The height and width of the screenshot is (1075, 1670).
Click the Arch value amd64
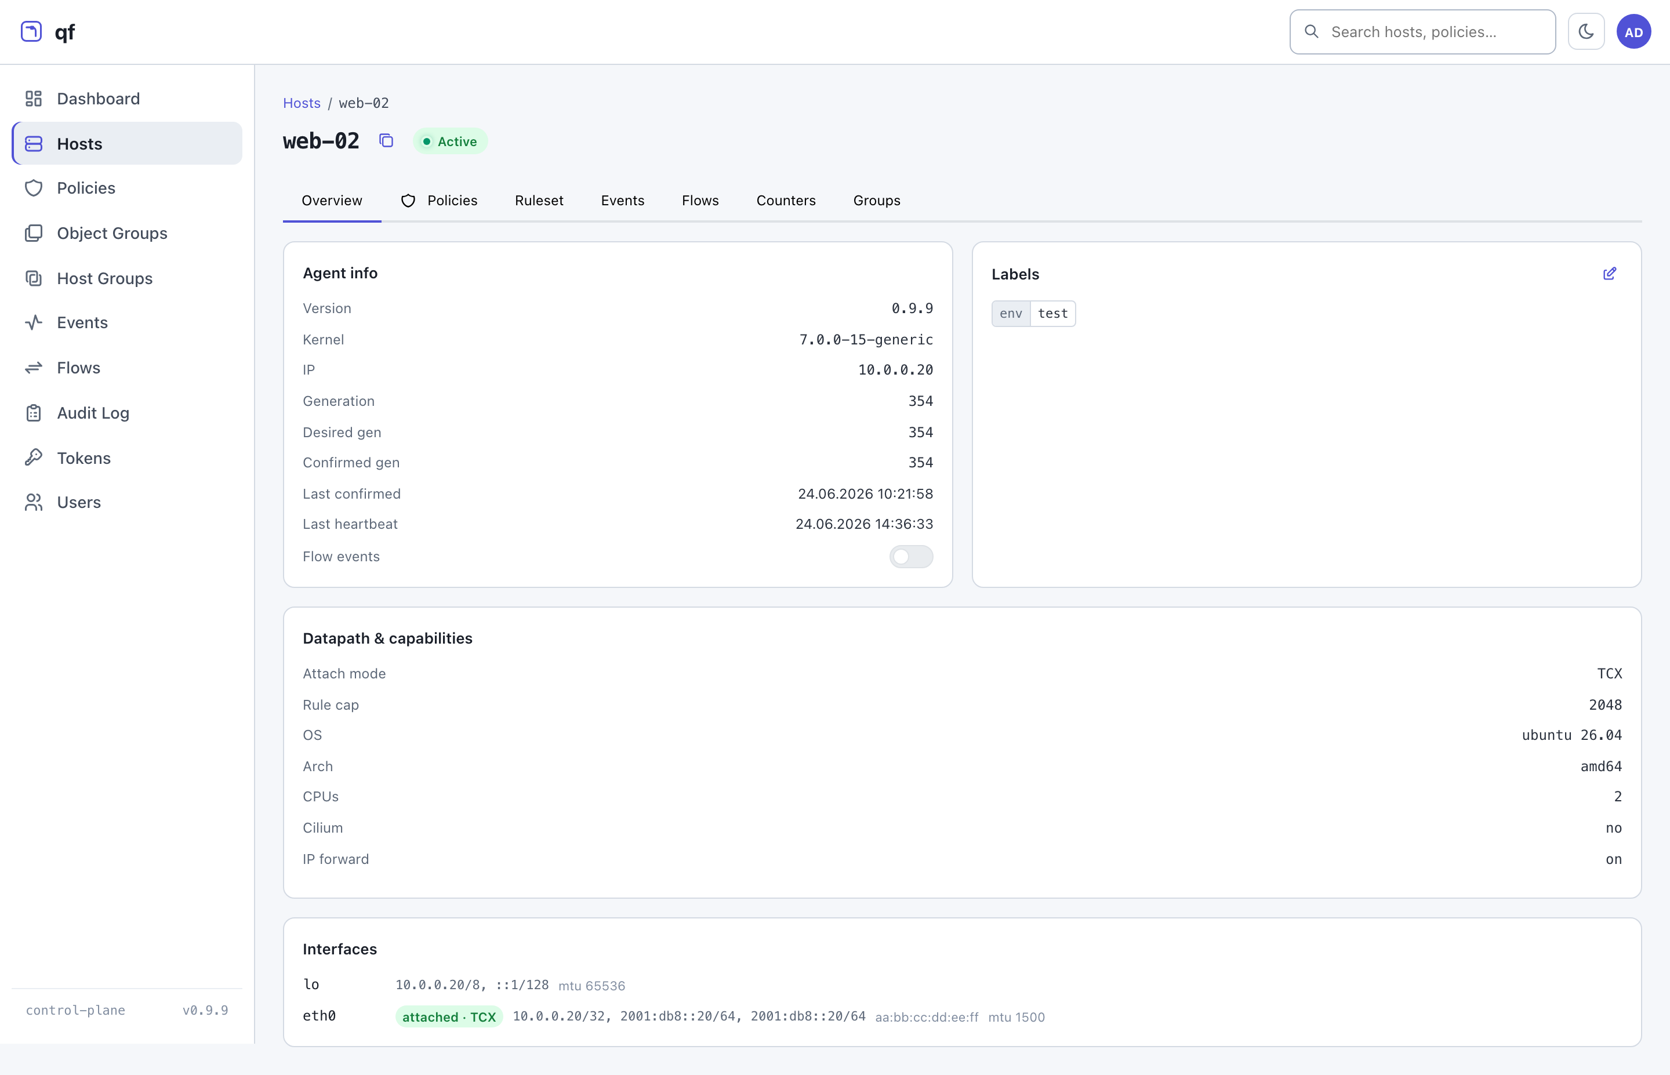tap(1601, 767)
